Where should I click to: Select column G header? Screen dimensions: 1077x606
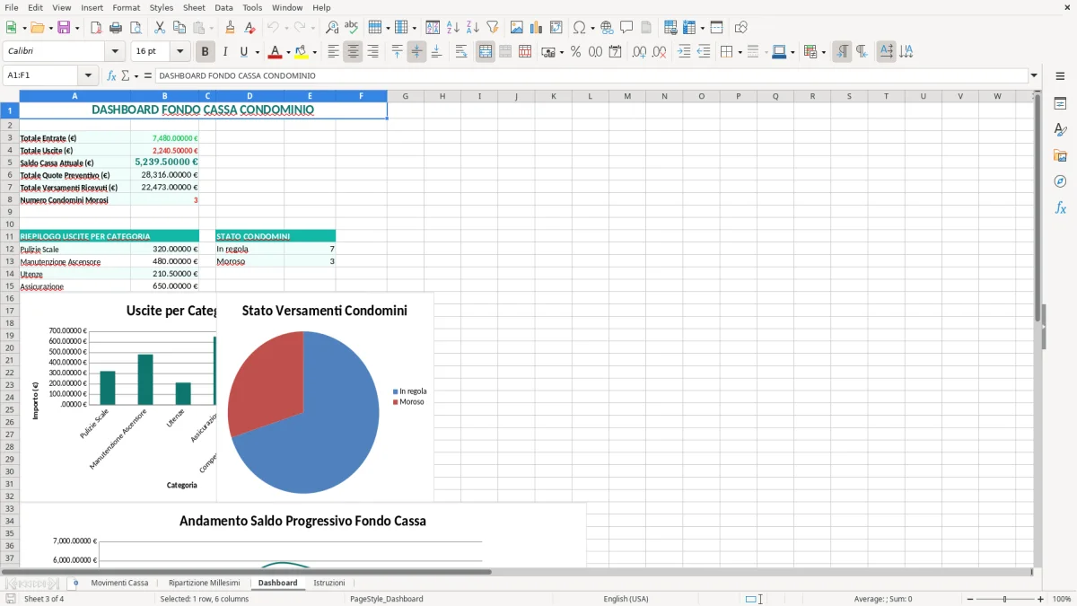(405, 96)
